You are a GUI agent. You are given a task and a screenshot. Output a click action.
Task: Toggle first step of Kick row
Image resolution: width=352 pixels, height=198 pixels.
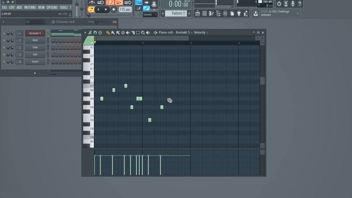point(53,41)
